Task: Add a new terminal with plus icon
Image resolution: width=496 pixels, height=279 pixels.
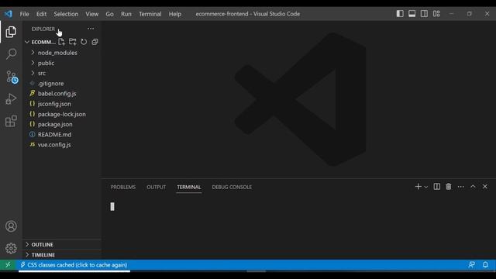Action: point(418,187)
